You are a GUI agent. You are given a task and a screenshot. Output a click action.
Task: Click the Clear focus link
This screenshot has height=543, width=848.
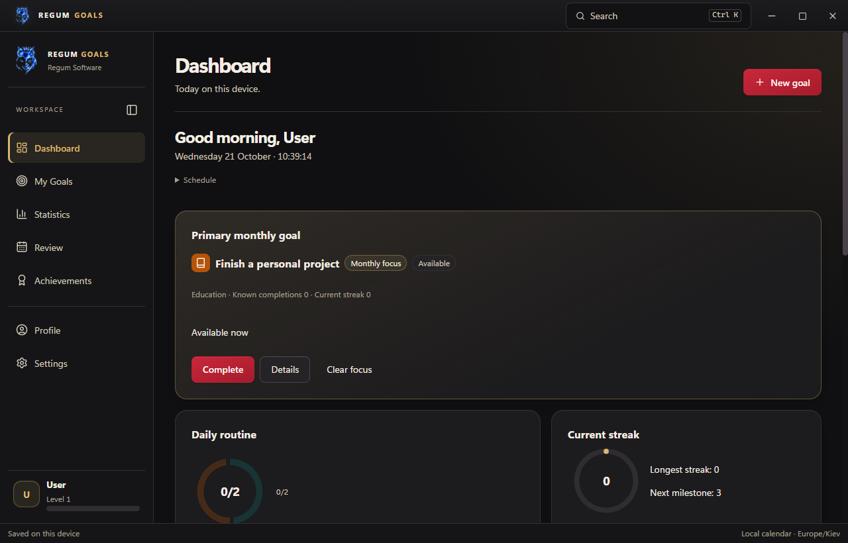click(x=349, y=370)
